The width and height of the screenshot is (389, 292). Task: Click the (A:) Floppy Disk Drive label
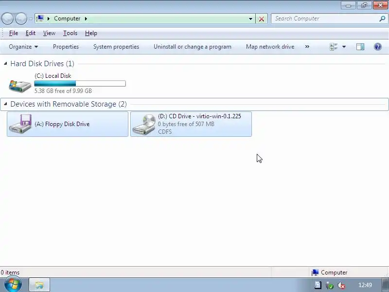tap(62, 124)
